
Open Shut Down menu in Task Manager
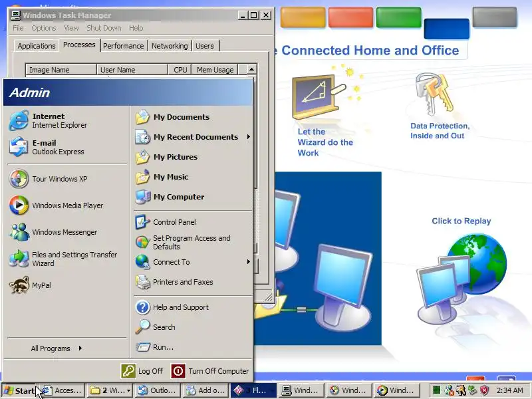[x=104, y=28]
